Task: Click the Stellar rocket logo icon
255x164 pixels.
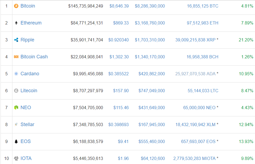Action: click(17, 124)
